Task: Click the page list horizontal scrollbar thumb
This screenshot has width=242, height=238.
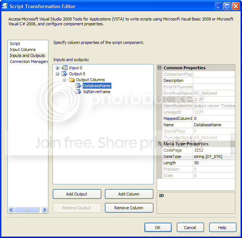Action: [x=27, y=210]
